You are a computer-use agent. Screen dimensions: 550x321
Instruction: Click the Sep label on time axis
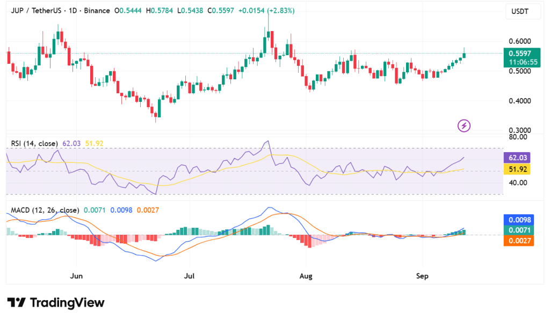[x=423, y=277]
